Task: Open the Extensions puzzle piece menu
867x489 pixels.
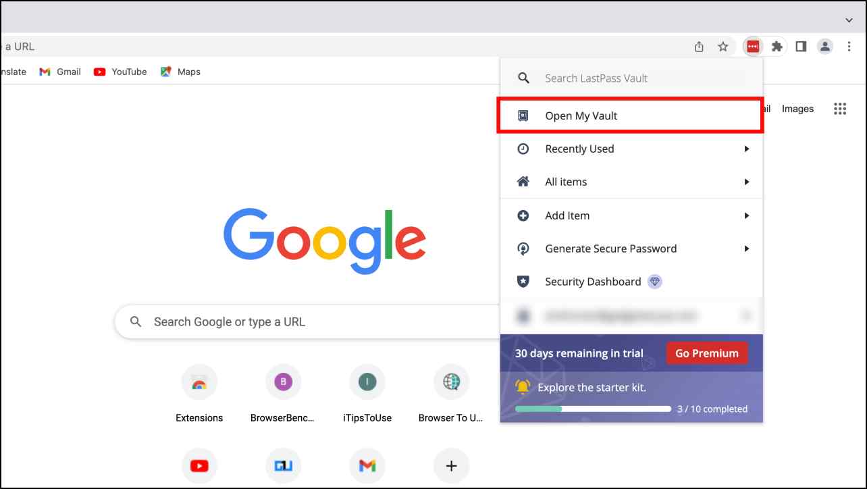Action: coord(777,47)
